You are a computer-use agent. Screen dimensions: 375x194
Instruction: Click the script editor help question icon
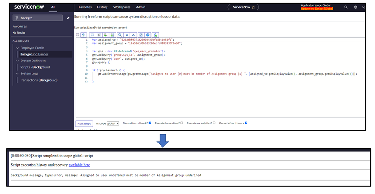[77, 35]
